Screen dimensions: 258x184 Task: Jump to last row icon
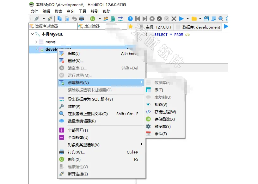pyautogui.click(x=145, y=19)
